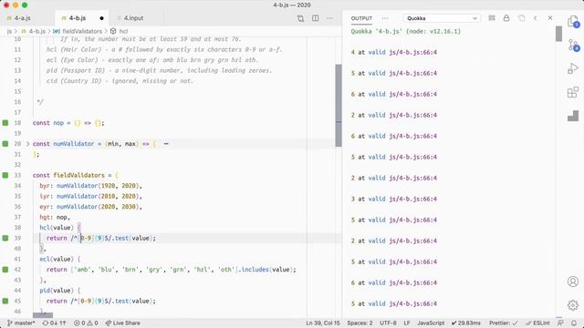Screen dimensions: 584x328
Task: Click the folded ellipsis after numValidator
Action: pos(166,144)
